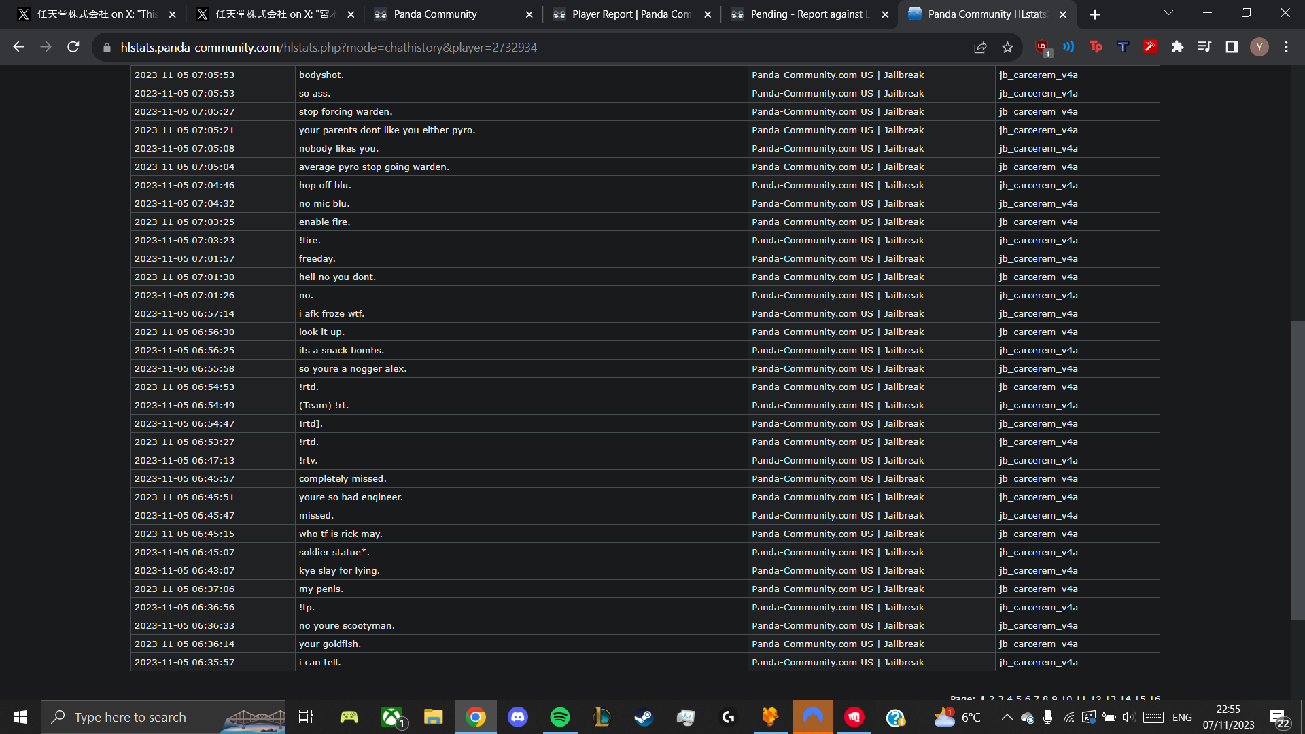
Task: Click the red Tp extension icon
Action: (1096, 47)
